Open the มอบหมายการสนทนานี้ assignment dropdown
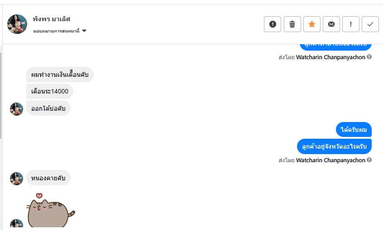Image resolution: width=383 pixels, height=230 pixels. tap(57, 31)
